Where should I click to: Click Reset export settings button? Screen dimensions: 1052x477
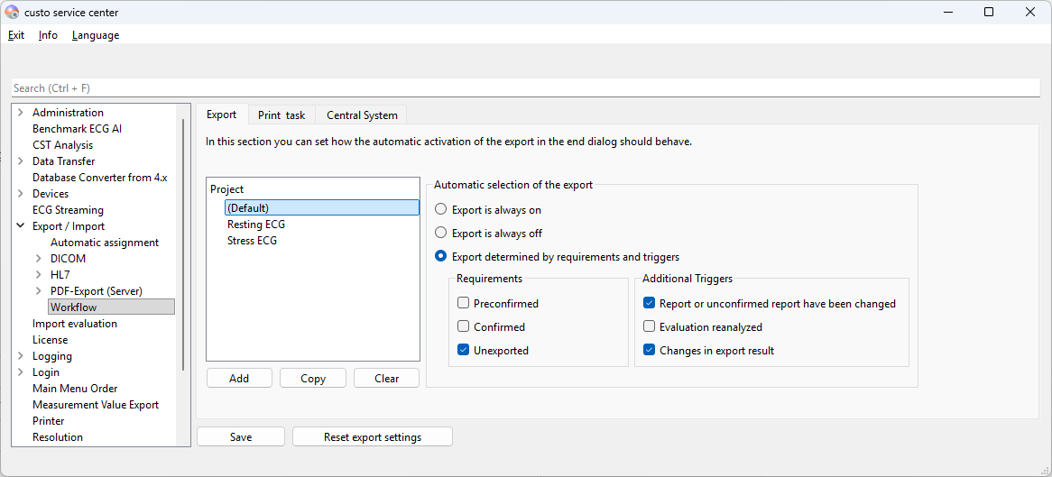372,437
